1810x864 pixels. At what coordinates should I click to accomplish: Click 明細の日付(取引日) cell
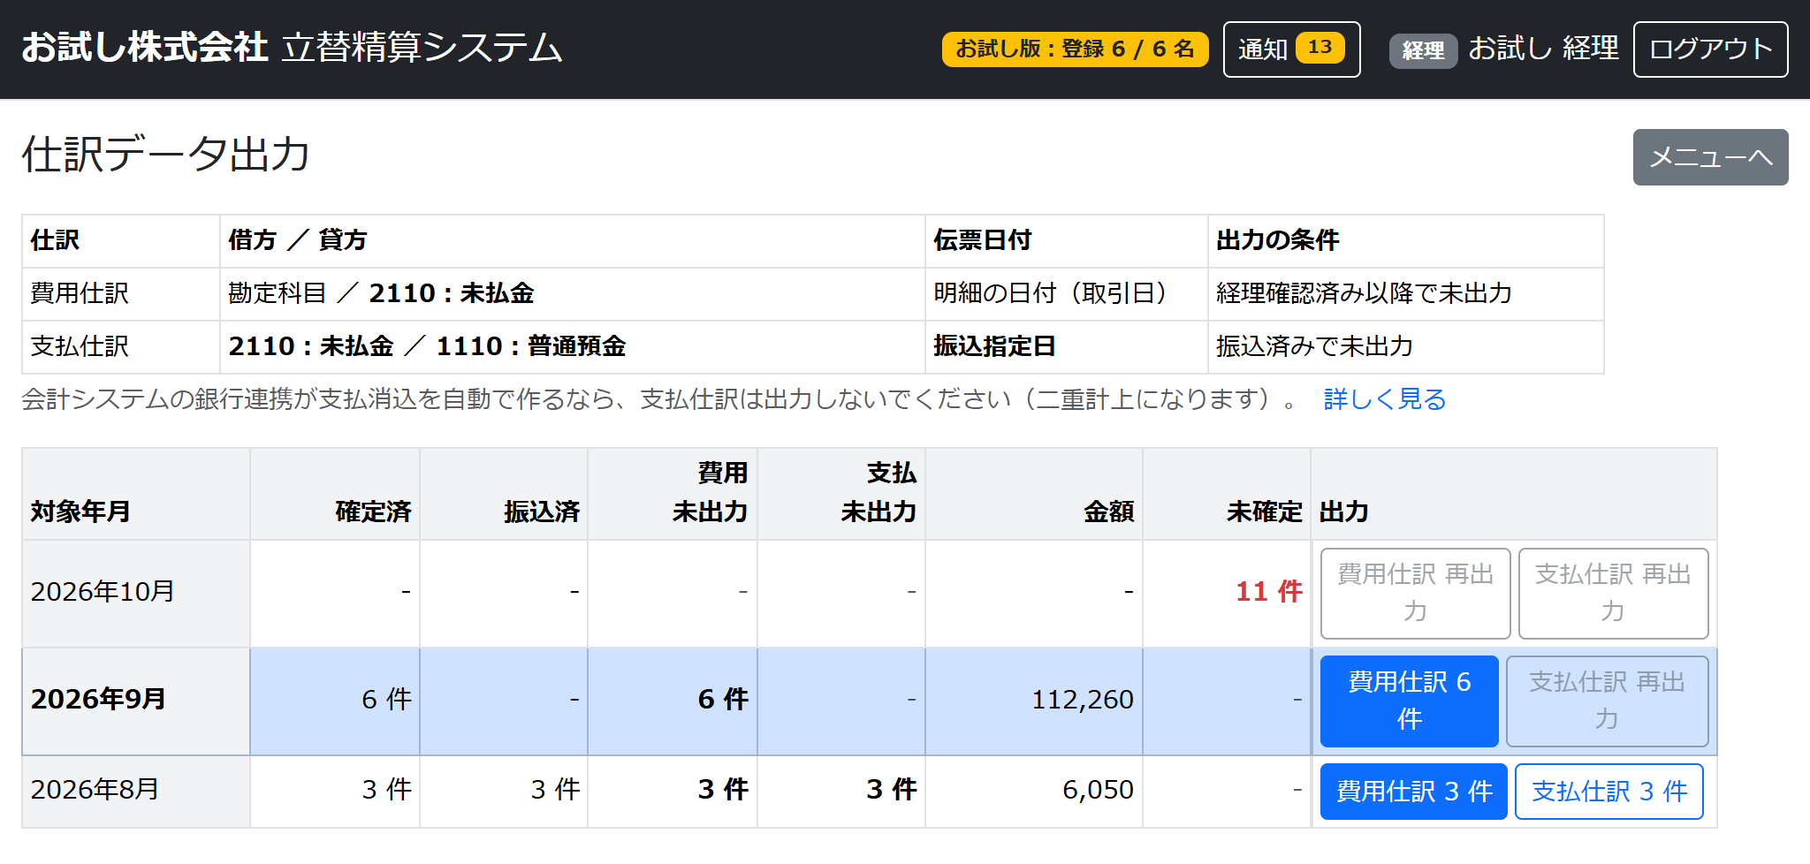[1067, 294]
